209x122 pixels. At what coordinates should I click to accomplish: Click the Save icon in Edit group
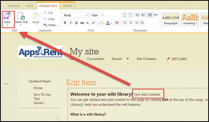click(7, 15)
